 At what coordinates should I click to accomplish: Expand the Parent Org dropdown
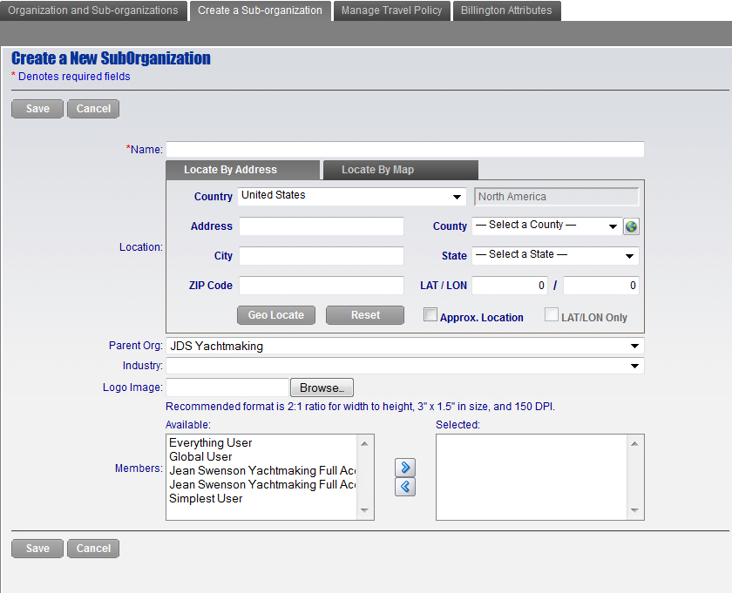point(404,347)
